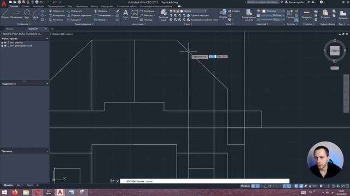Click Копировать свойства слоя button
This screenshot has width=350, height=196.
click(202, 20)
